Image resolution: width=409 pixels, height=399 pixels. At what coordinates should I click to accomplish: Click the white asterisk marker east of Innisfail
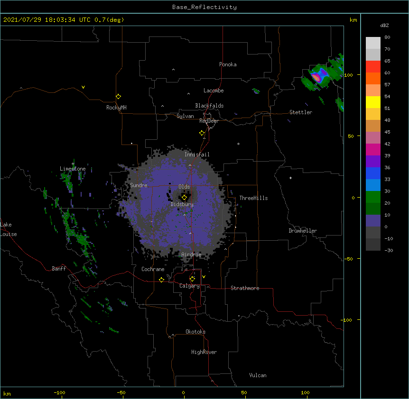(238, 144)
